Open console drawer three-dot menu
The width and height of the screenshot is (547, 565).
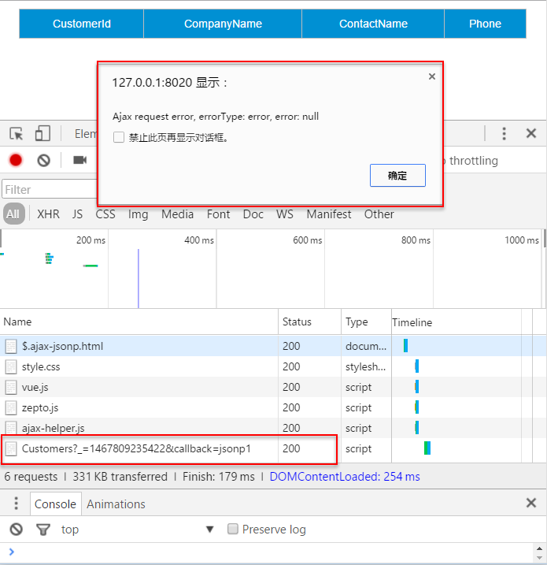16,503
